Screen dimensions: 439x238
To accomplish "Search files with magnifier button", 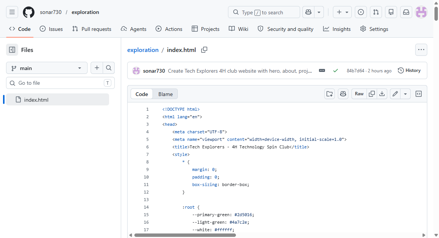I will click(109, 68).
